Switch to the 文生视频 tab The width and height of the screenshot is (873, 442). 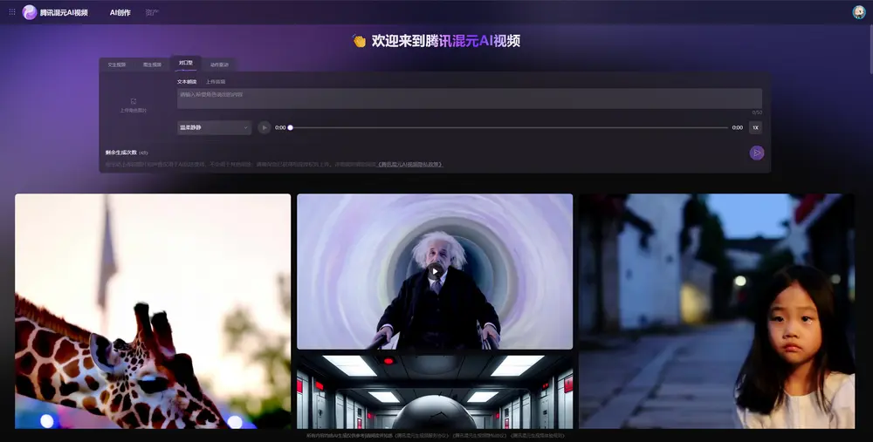click(x=117, y=65)
